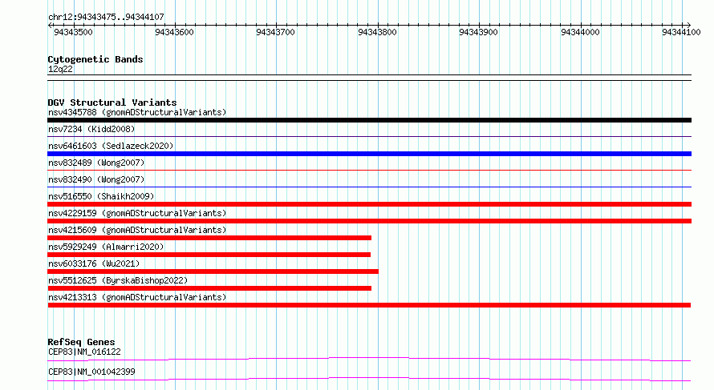
Task: Click ruler position 94343700
Action: 275,32
